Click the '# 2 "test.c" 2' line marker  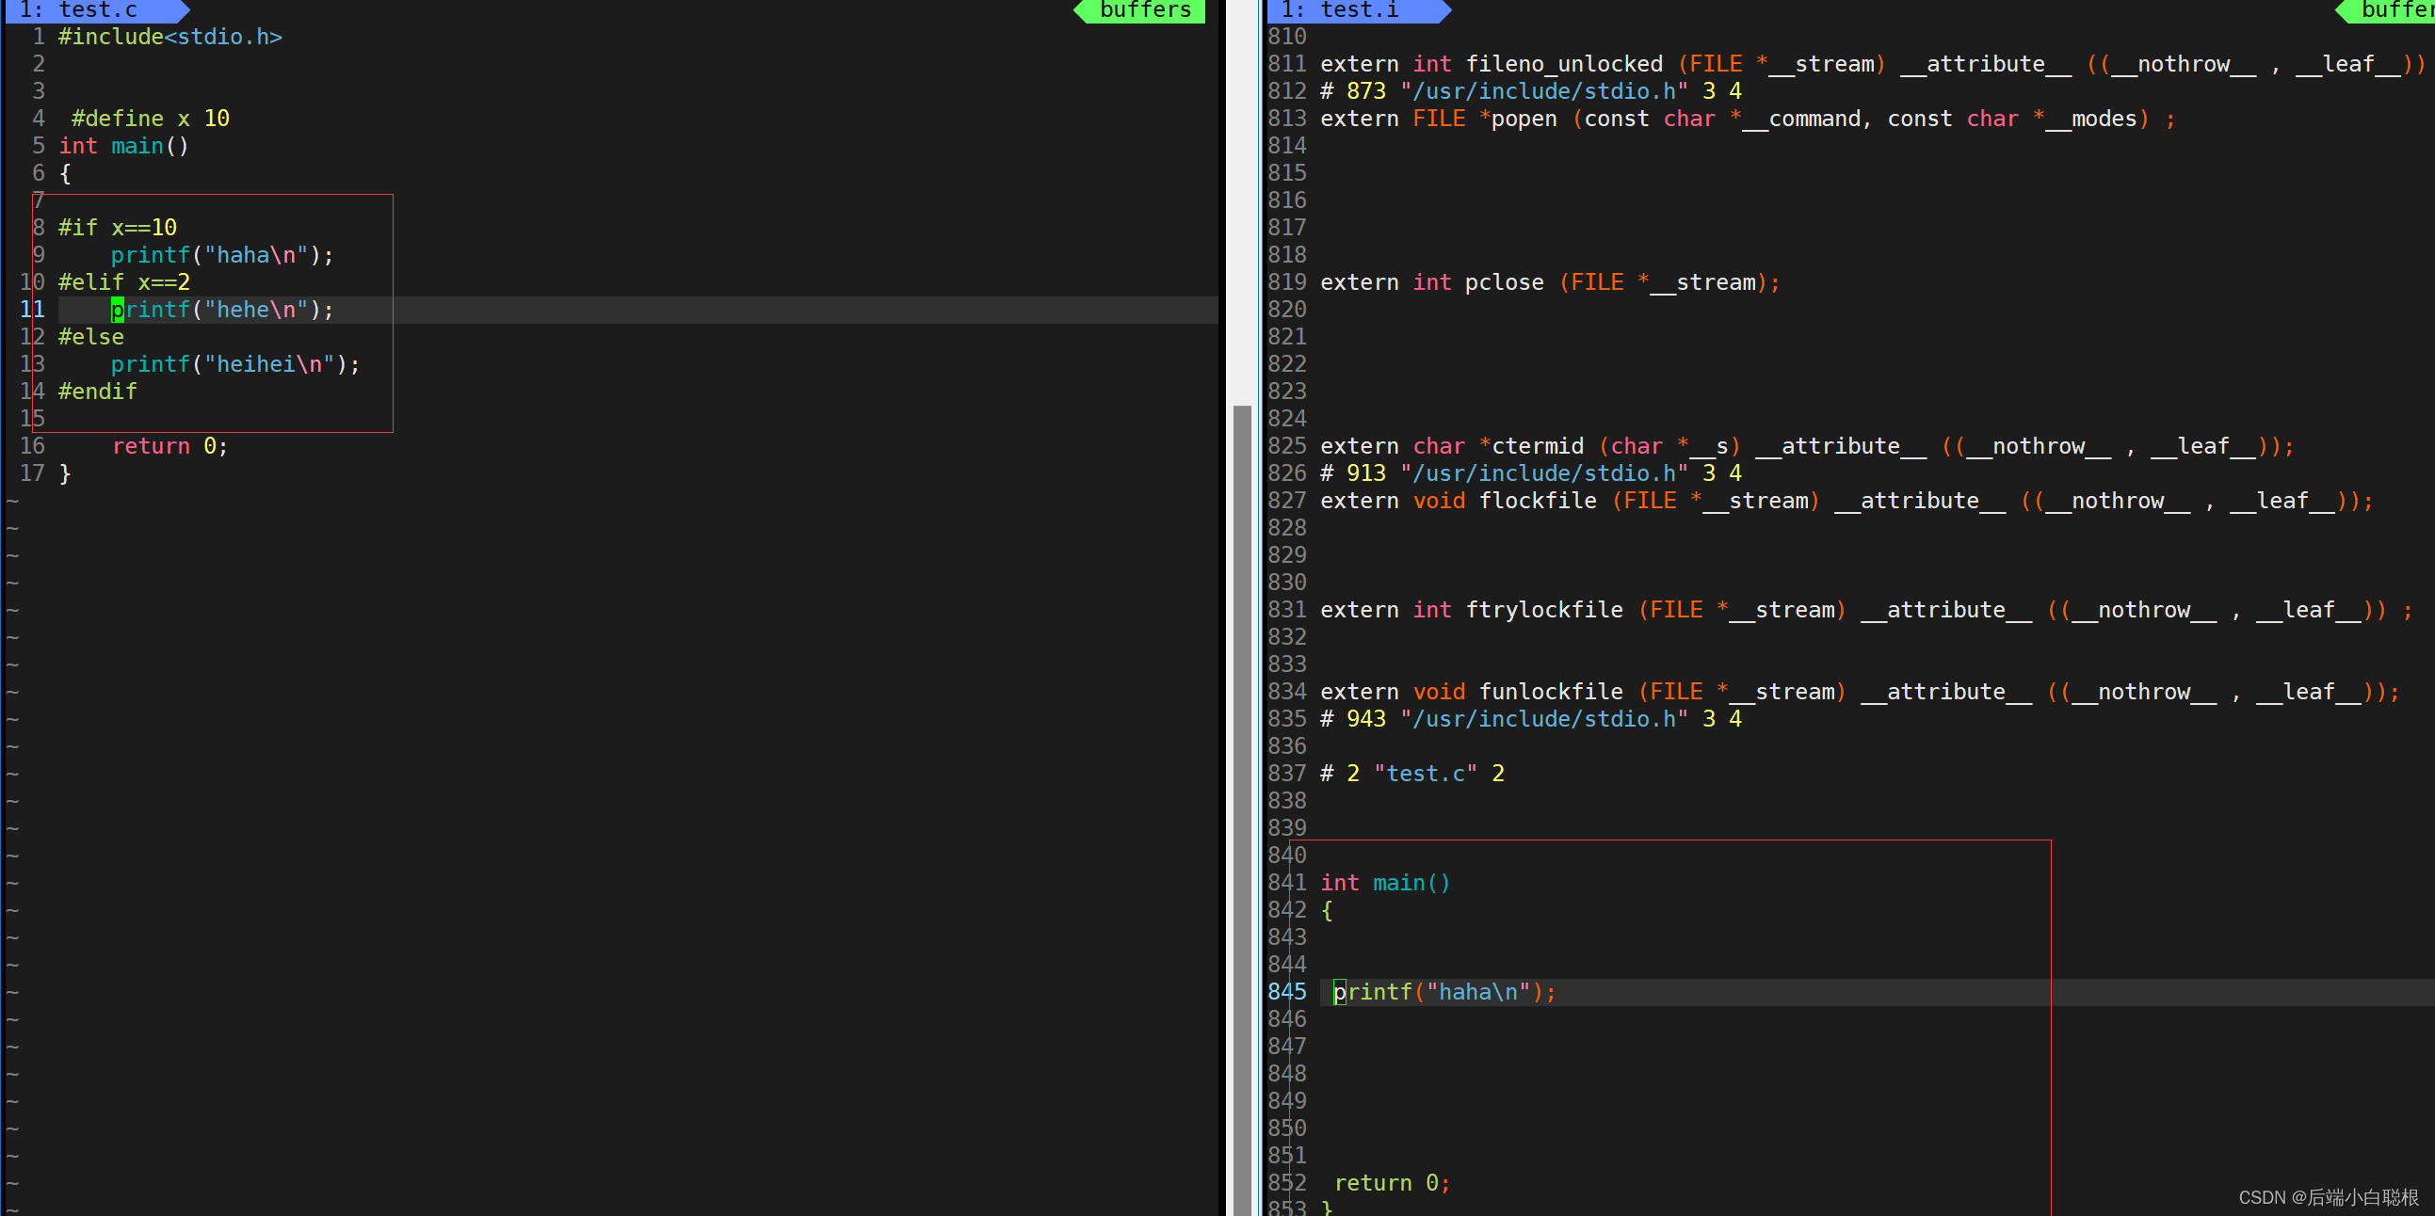1412,774
